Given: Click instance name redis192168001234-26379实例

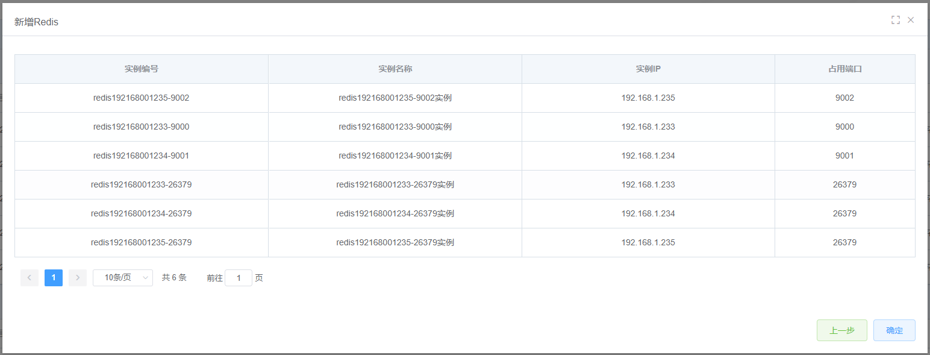Looking at the screenshot, I should [x=395, y=213].
